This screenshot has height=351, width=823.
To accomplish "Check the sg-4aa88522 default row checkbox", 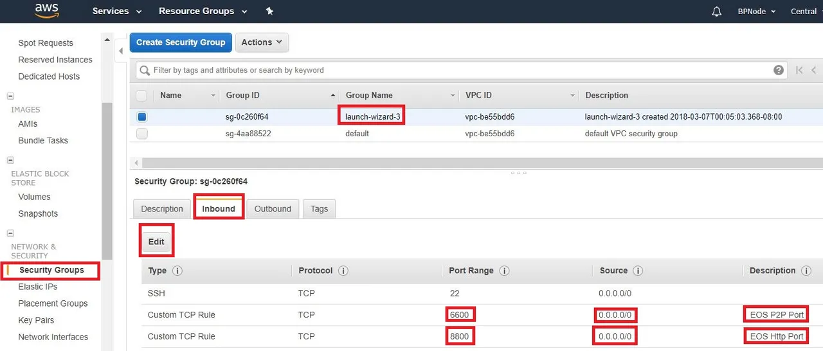I will tap(142, 134).
